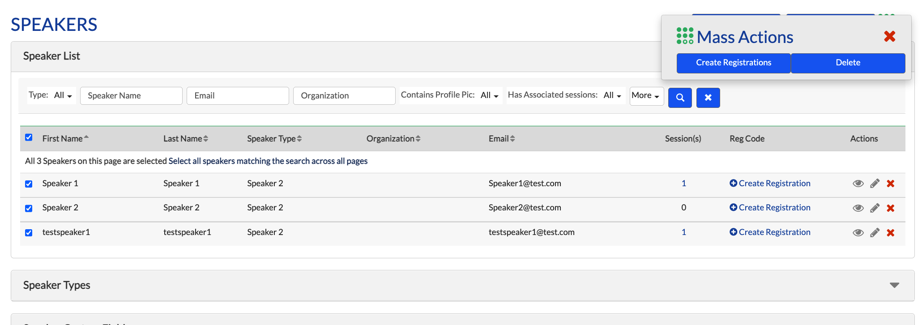Focus the Speaker Name search field
This screenshot has width=922, height=325.
[131, 96]
